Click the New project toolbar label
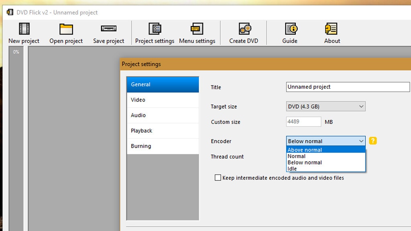The width and height of the screenshot is (411, 231). click(24, 41)
